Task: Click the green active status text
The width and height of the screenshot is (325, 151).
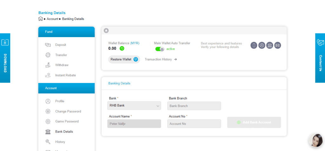Action: pos(170,49)
